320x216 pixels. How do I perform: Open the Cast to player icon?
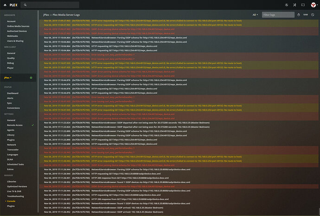[x=303, y=5]
